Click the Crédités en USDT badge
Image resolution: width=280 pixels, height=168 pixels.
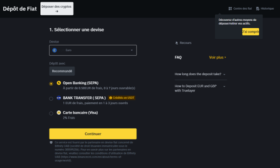122,98
